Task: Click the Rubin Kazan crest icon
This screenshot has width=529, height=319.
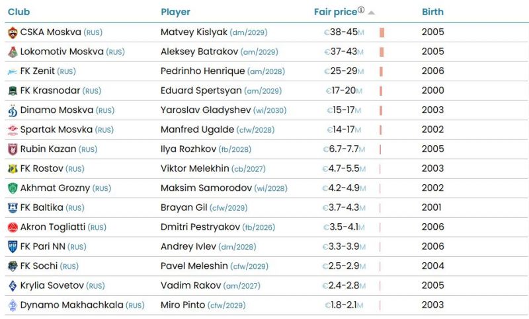Action: 13,149
